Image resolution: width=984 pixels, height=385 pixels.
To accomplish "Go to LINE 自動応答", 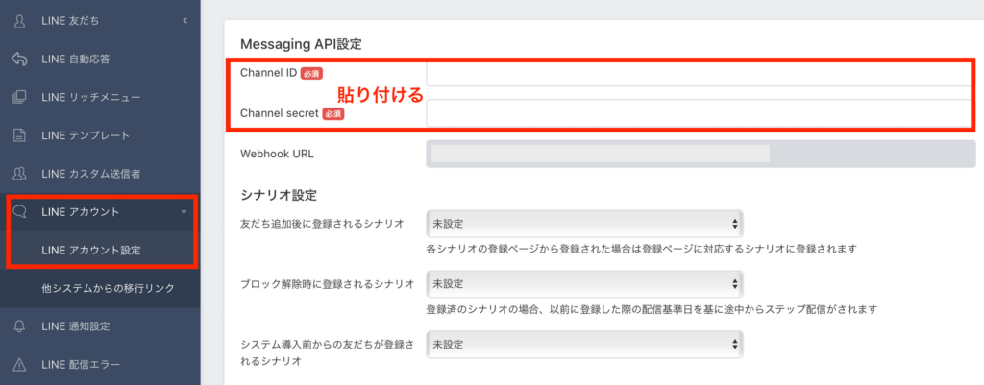I will coord(100,59).
